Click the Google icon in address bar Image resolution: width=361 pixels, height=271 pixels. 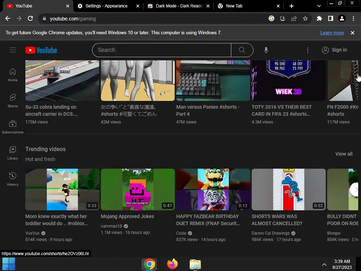pos(271,18)
